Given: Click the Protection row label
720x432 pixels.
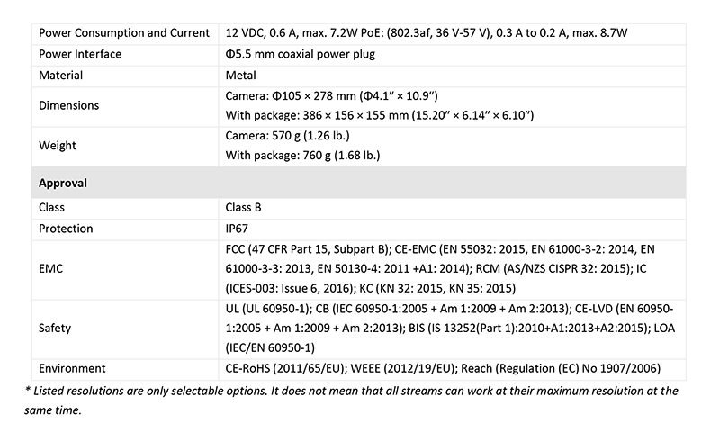Looking at the screenshot, I should tap(66, 229).
